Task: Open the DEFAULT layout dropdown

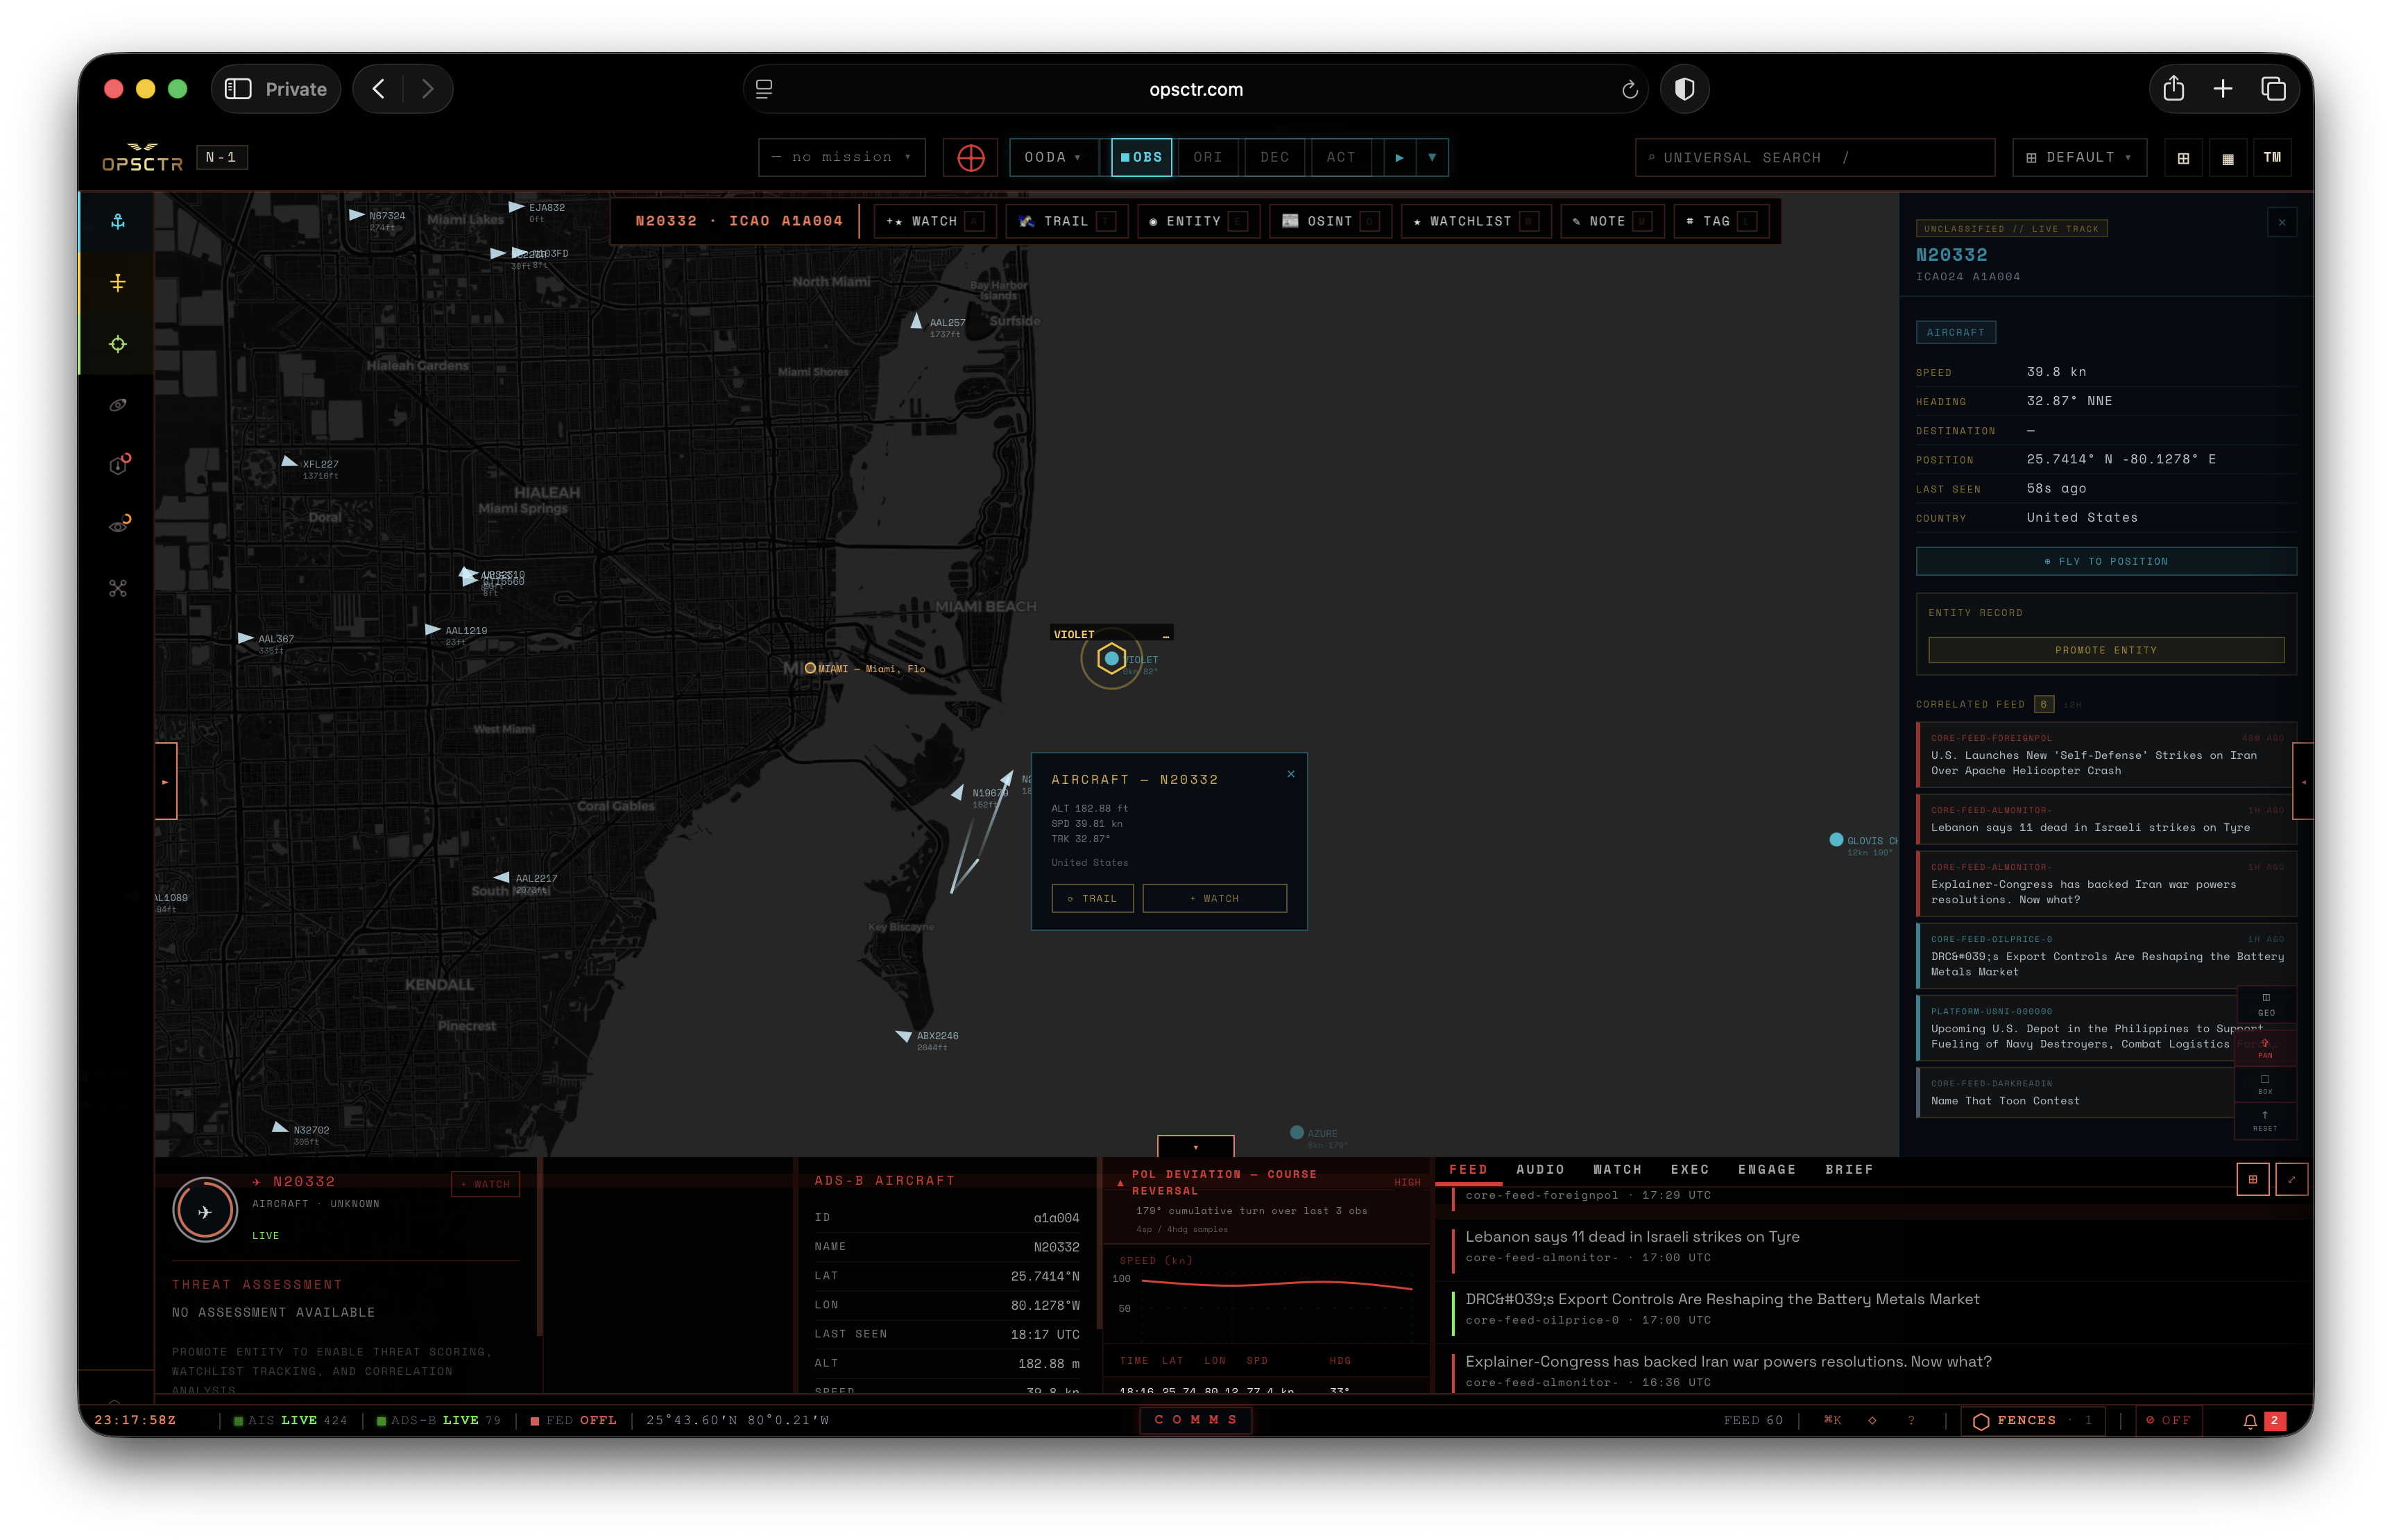Action: coord(2079,157)
